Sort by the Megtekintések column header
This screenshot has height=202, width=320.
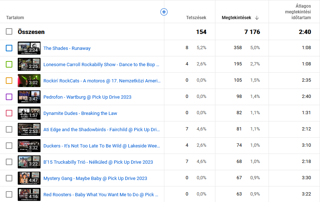[x=237, y=18]
